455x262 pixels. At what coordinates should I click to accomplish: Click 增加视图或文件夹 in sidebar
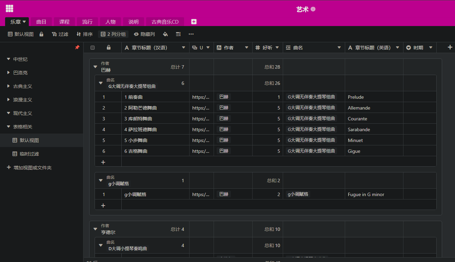(x=32, y=168)
